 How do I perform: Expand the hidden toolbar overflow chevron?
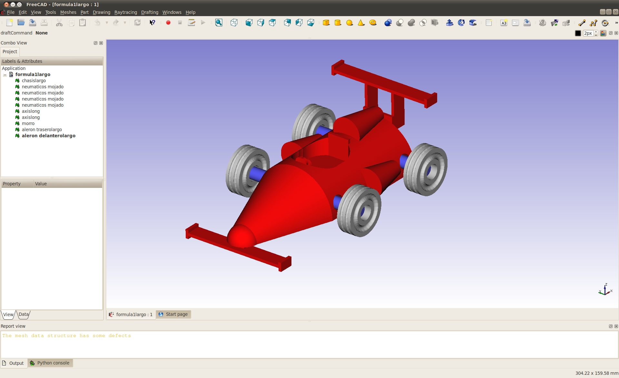tap(616, 23)
